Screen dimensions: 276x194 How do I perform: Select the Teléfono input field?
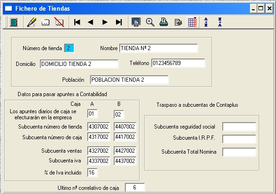click(x=178, y=63)
